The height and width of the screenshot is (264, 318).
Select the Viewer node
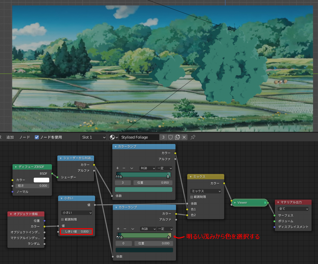pos(250,203)
